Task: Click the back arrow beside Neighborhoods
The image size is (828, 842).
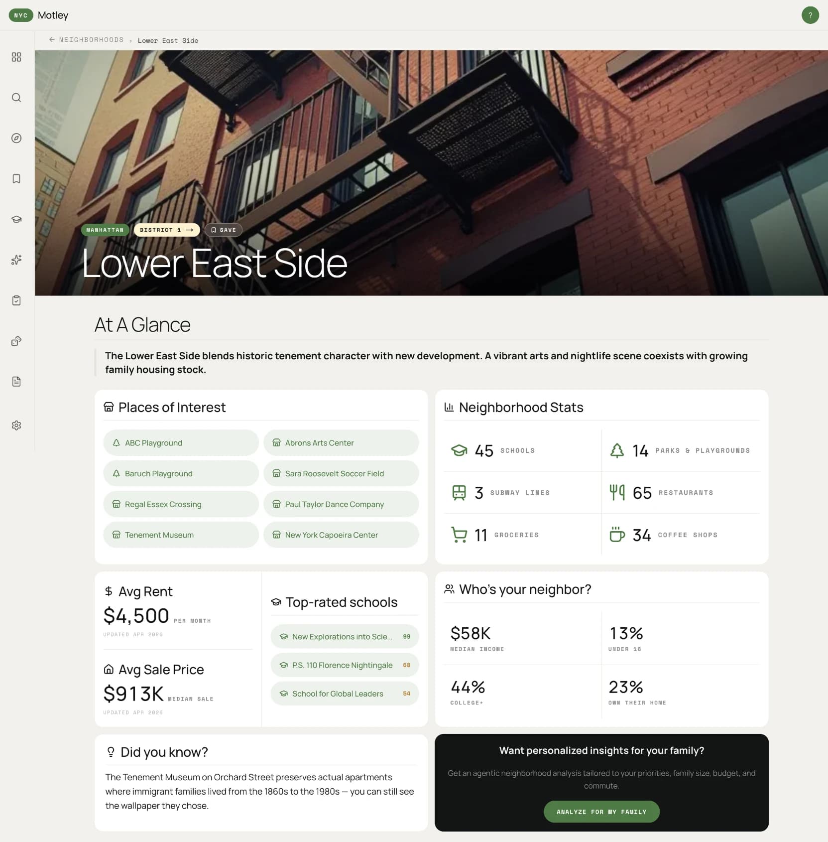Action: pyautogui.click(x=52, y=39)
